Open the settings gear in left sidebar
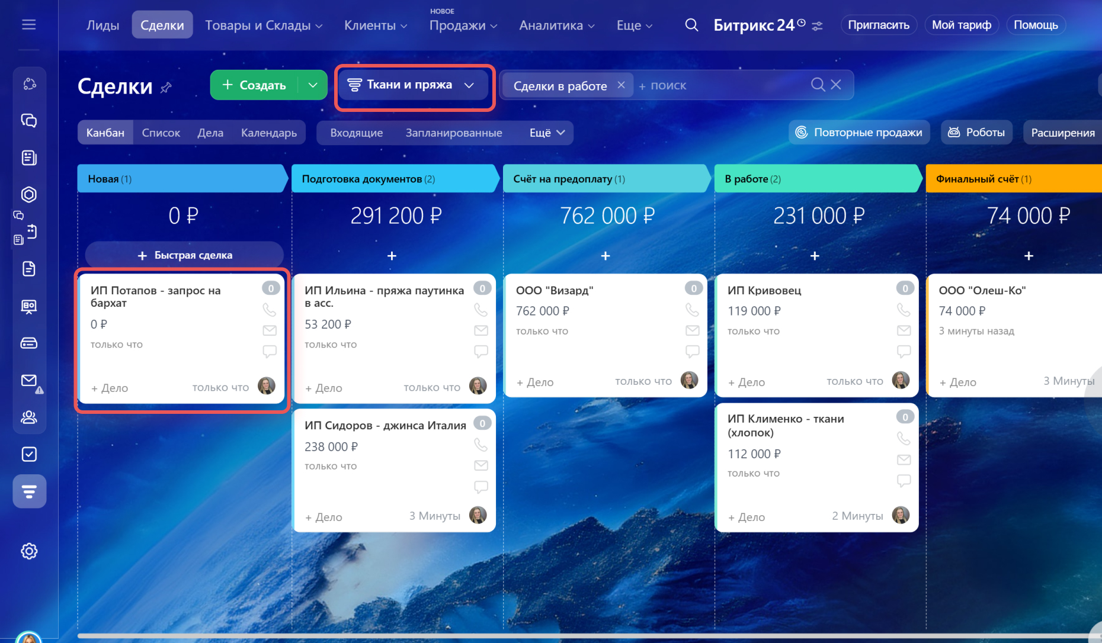Screen dimensions: 1102x643 29,551
